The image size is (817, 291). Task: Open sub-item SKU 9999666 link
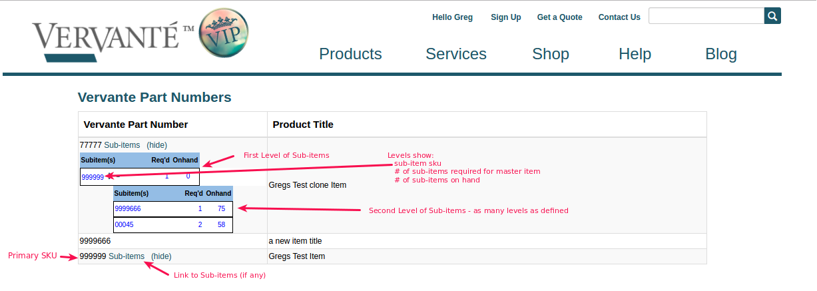(128, 209)
